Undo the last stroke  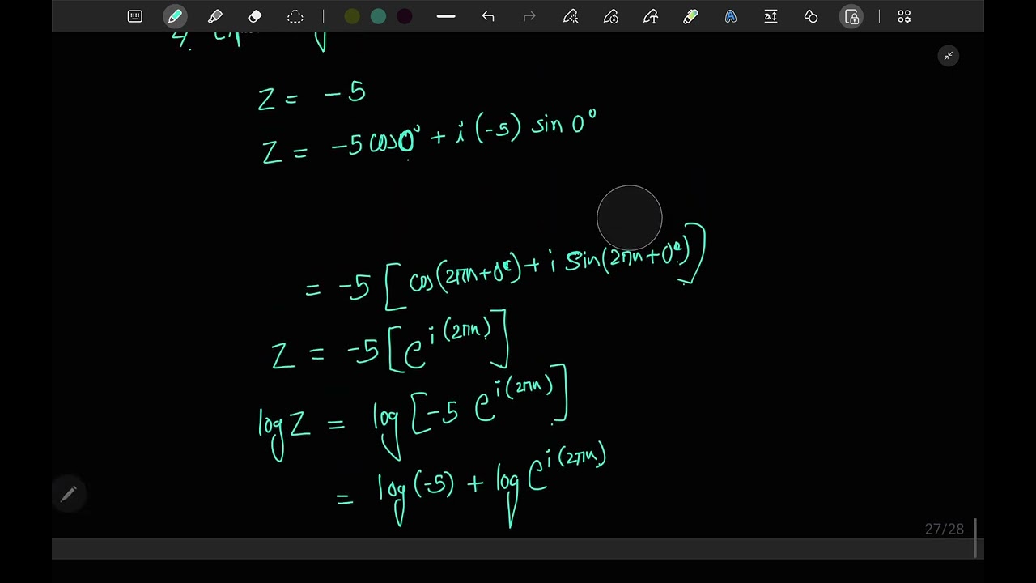point(488,16)
